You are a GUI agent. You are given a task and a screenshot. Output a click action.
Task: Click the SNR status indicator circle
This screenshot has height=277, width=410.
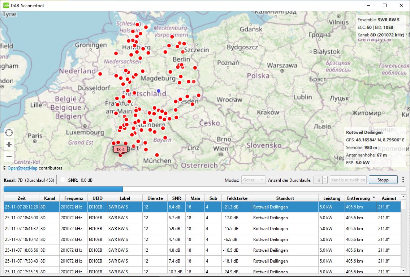click(63, 180)
